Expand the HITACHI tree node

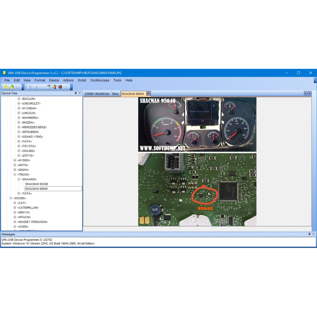15,217
